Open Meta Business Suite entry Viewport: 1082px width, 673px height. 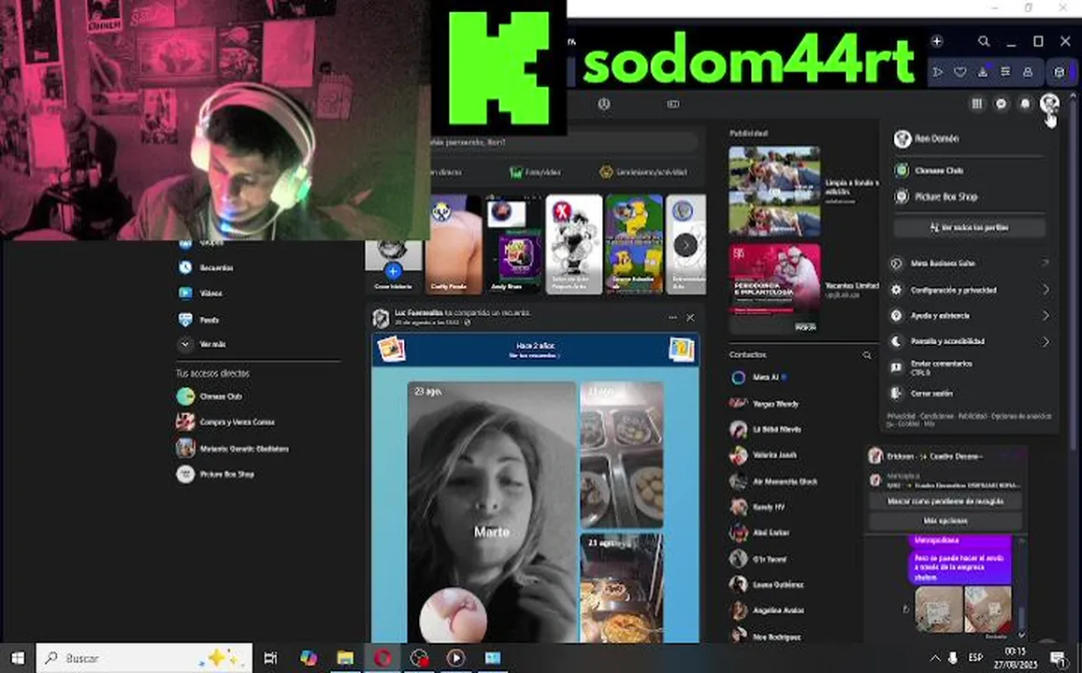pos(970,264)
